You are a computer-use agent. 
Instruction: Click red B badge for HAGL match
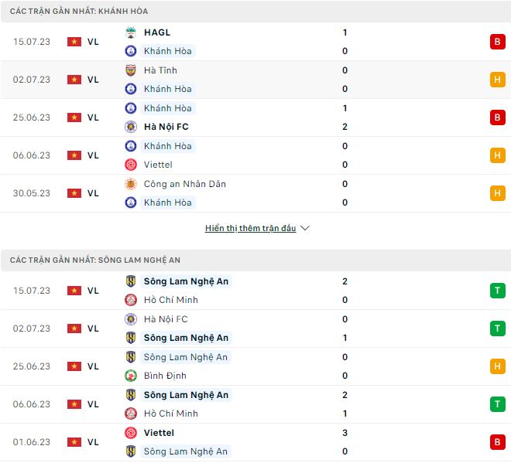(x=497, y=42)
